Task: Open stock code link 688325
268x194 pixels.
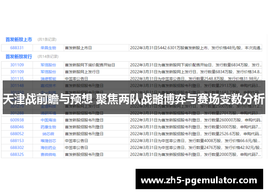Action: (x=17, y=154)
